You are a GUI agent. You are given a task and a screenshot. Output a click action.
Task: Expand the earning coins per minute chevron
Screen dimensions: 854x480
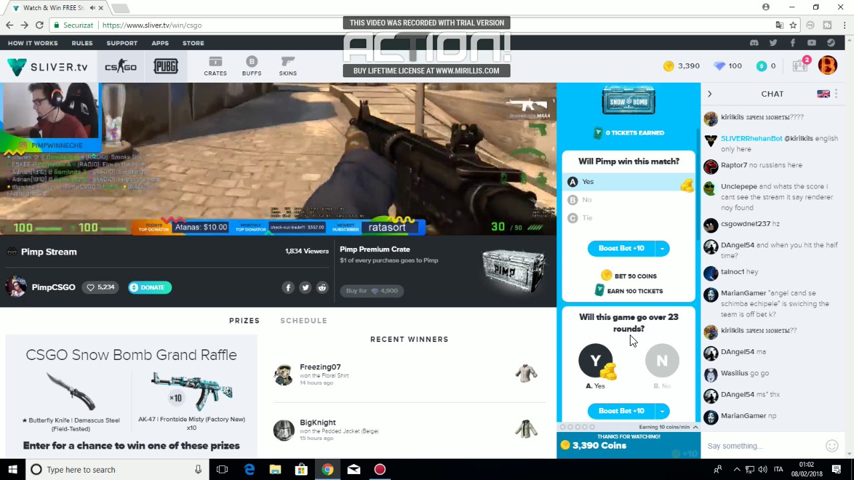tap(695, 427)
